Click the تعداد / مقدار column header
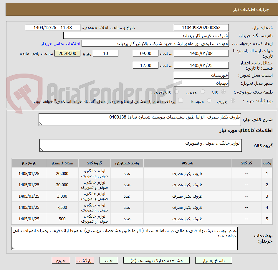The width and height of the screenshot is (278, 270). 62,163
